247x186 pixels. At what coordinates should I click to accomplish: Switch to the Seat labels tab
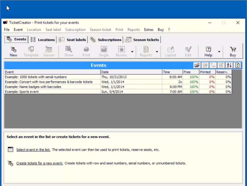click(x=73, y=40)
